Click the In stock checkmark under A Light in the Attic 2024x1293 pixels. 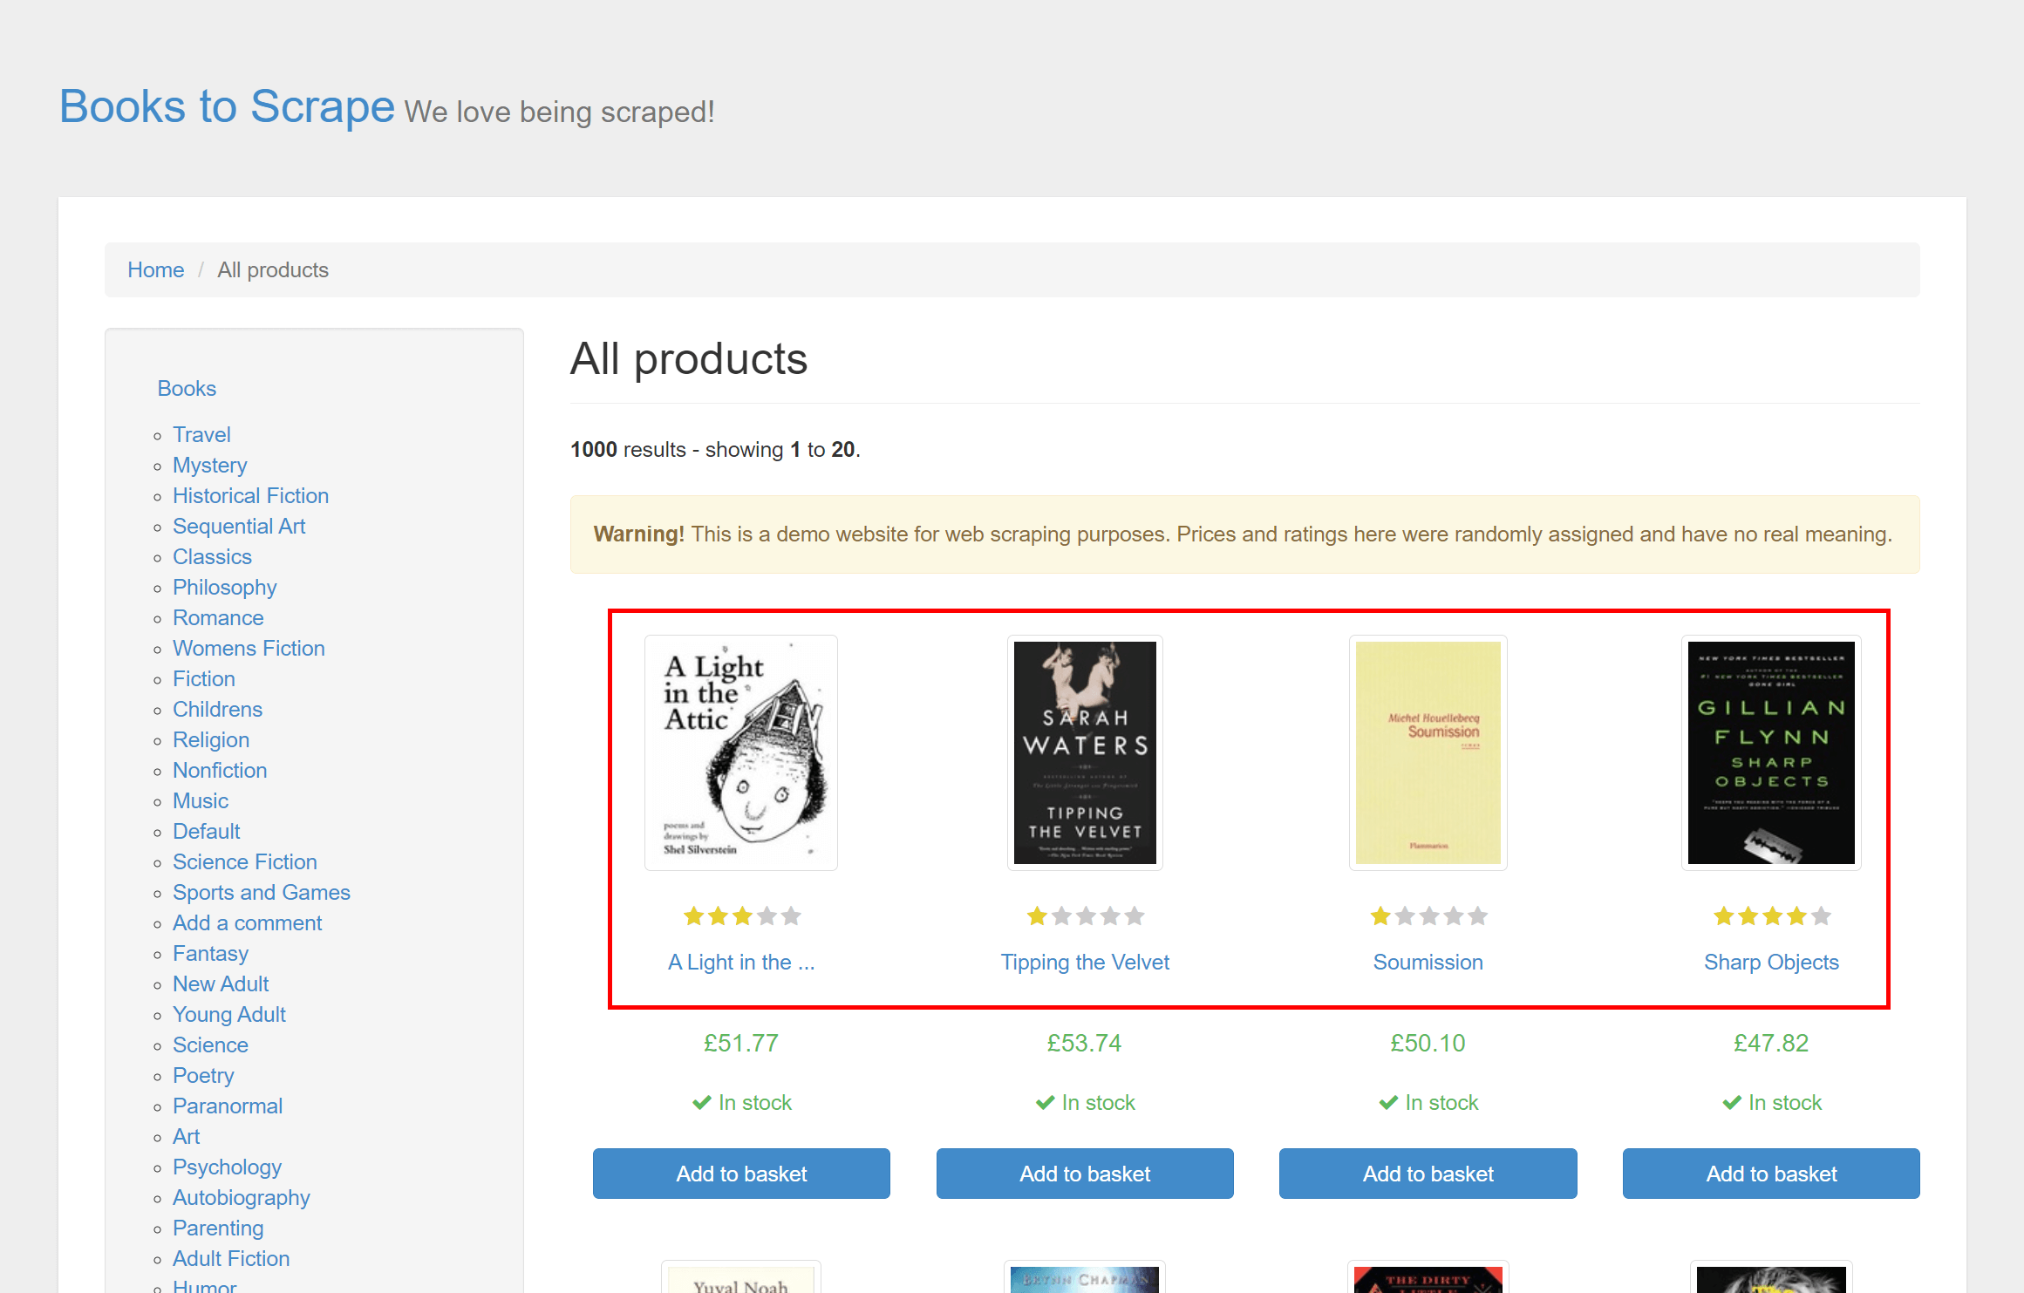click(x=701, y=1102)
